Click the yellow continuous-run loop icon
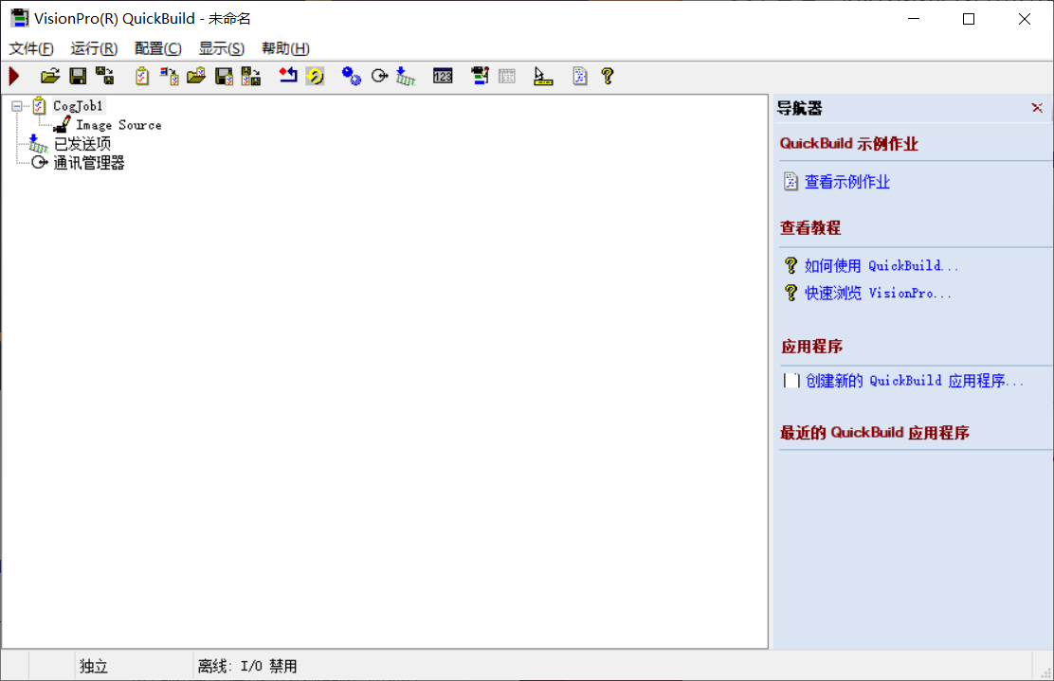The height and width of the screenshot is (681, 1054). click(316, 76)
